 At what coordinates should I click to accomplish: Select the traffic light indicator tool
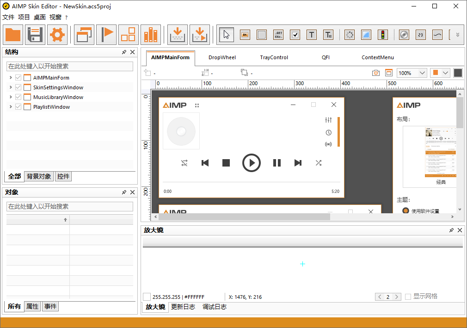tap(382, 35)
